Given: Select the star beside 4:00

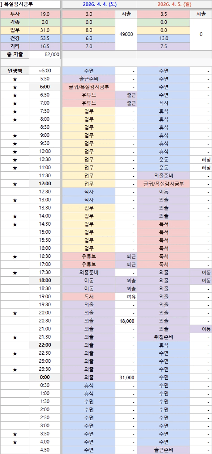Looking at the screenshot, I should 15,442.
